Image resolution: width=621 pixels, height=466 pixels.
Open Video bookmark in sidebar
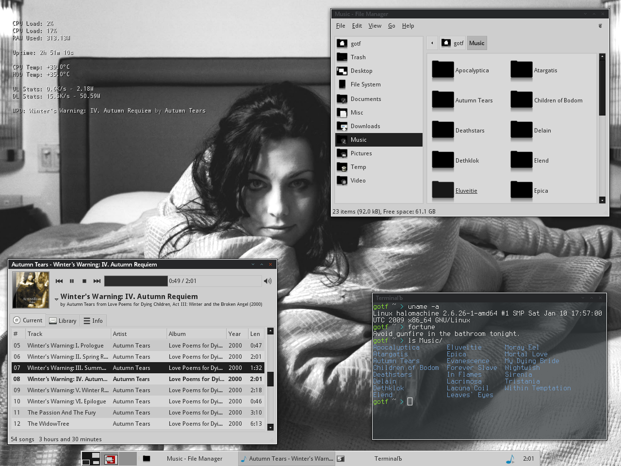(378, 181)
